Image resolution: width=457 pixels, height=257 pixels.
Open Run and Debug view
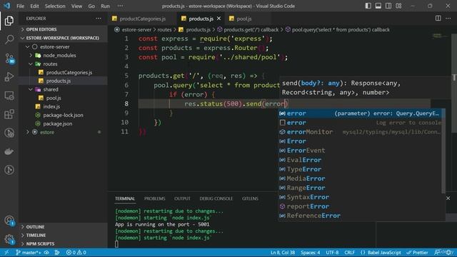(9, 77)
